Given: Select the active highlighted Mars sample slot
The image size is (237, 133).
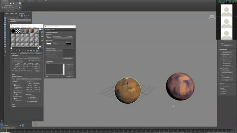Looking at the screenshot, I should pyautogui.click(x=32, y=31).
